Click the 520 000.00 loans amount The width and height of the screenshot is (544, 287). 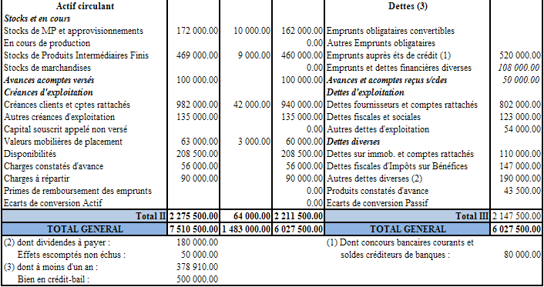(520, 55)
